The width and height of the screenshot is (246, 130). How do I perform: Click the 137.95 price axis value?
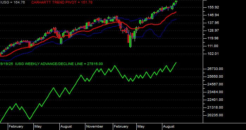click(x=213, y=23)
